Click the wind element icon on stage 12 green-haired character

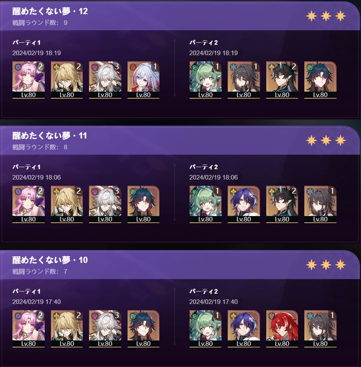click(195, 68)
